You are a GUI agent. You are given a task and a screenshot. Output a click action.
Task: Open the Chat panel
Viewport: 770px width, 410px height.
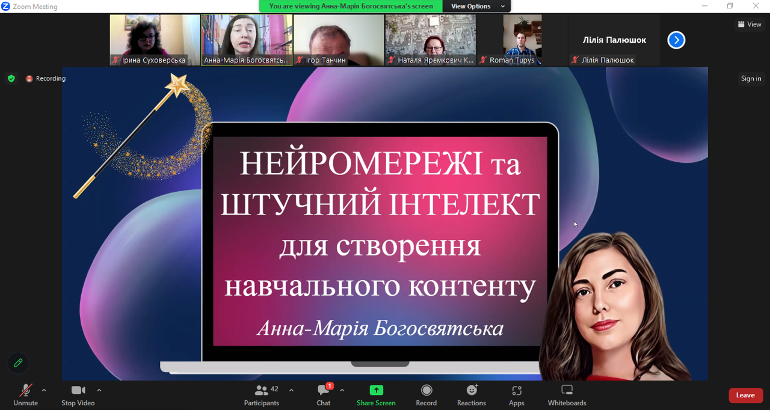pos(324,395)
